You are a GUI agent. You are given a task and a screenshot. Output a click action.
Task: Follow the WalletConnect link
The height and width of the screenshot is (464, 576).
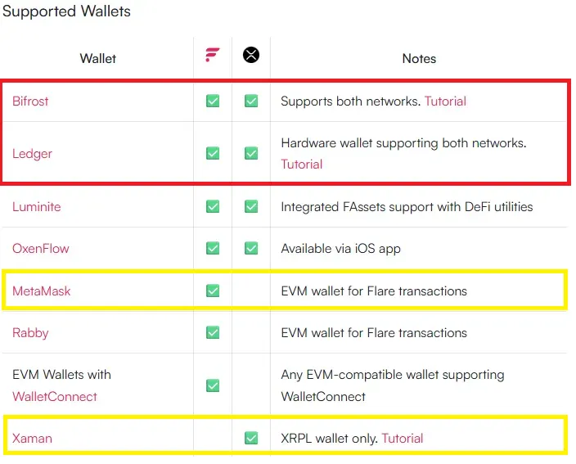54,397
